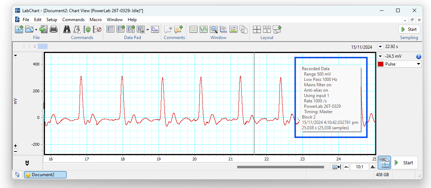Open the Macro menu

[x=96, y=20]
